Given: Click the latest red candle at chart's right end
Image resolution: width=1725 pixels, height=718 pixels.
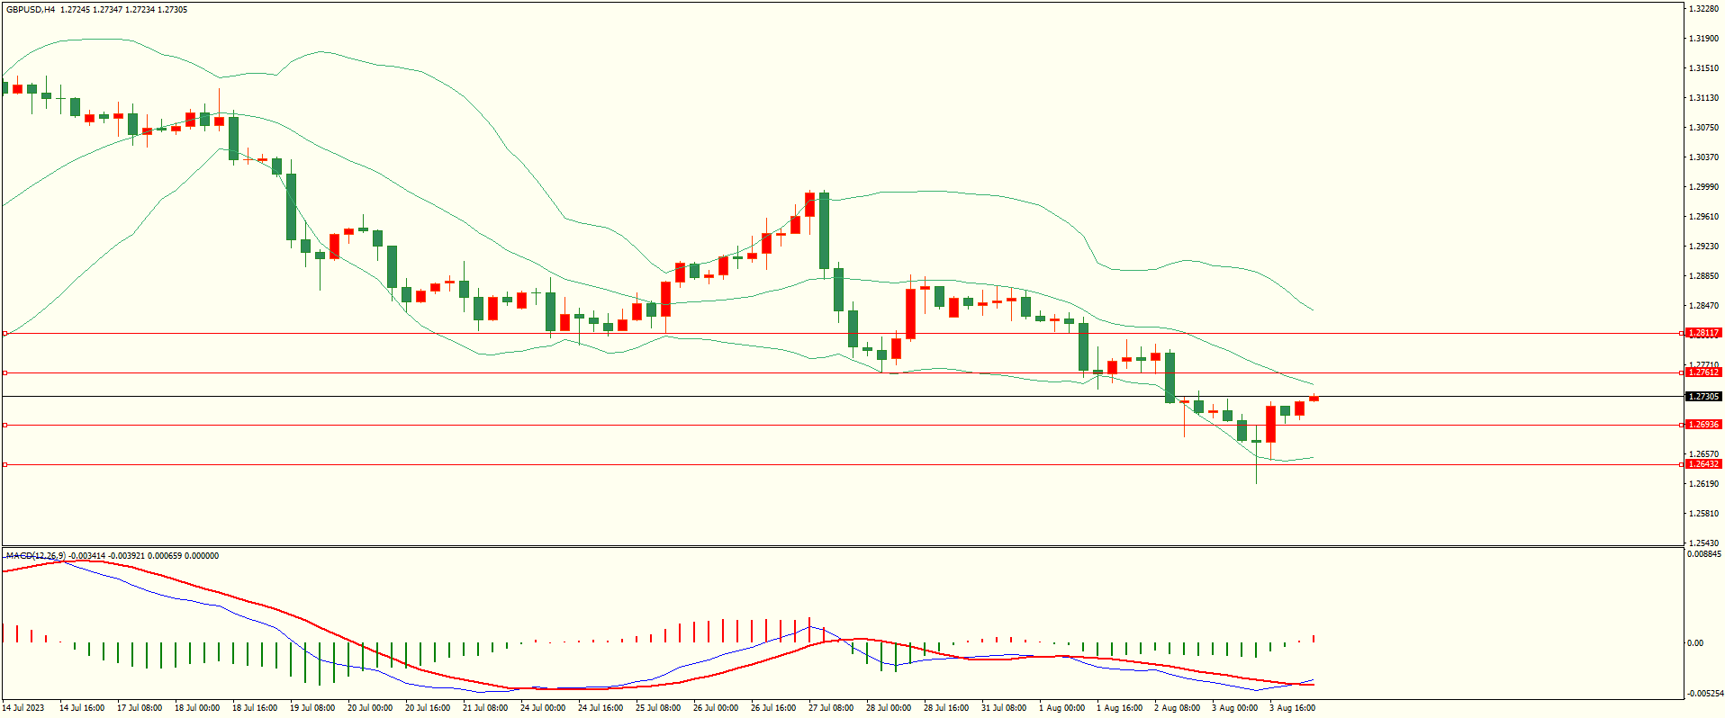Looking at the screenshot, I should click(x=1314, y=398).
